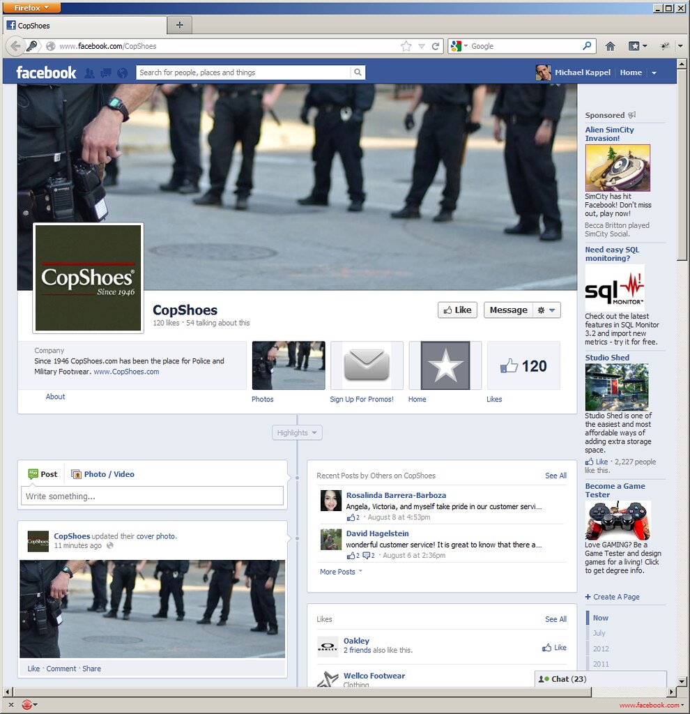Viewport: 690px width, 714px height.
Task: Select the CopShoes browser tab
Action: pos(84,26)
